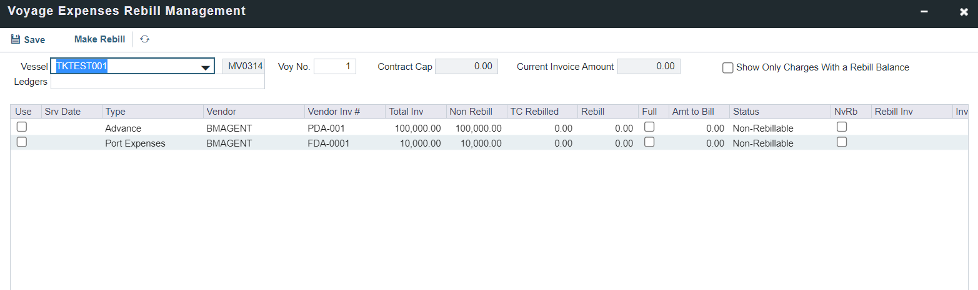Tick the Full checkbox for FDA-0001
This screenshot has width=978, height=290.
click(x=649, y=142)
